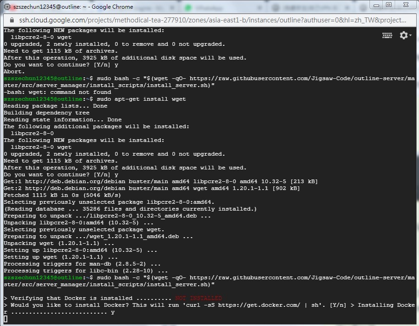Click '(Reading database ... 35286 files' line
This screenshot has width=419, height=326.
[130, 209]
